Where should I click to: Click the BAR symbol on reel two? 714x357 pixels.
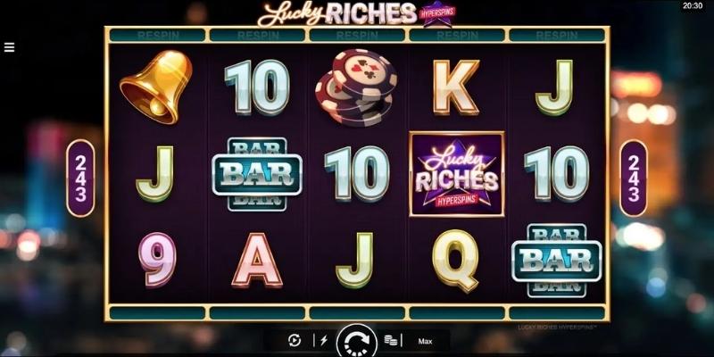tap(257, 174)
